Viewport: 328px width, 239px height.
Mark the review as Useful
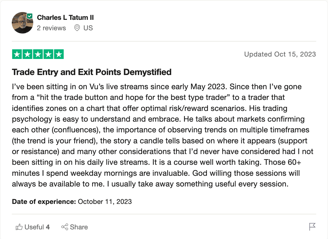[33, 227]
